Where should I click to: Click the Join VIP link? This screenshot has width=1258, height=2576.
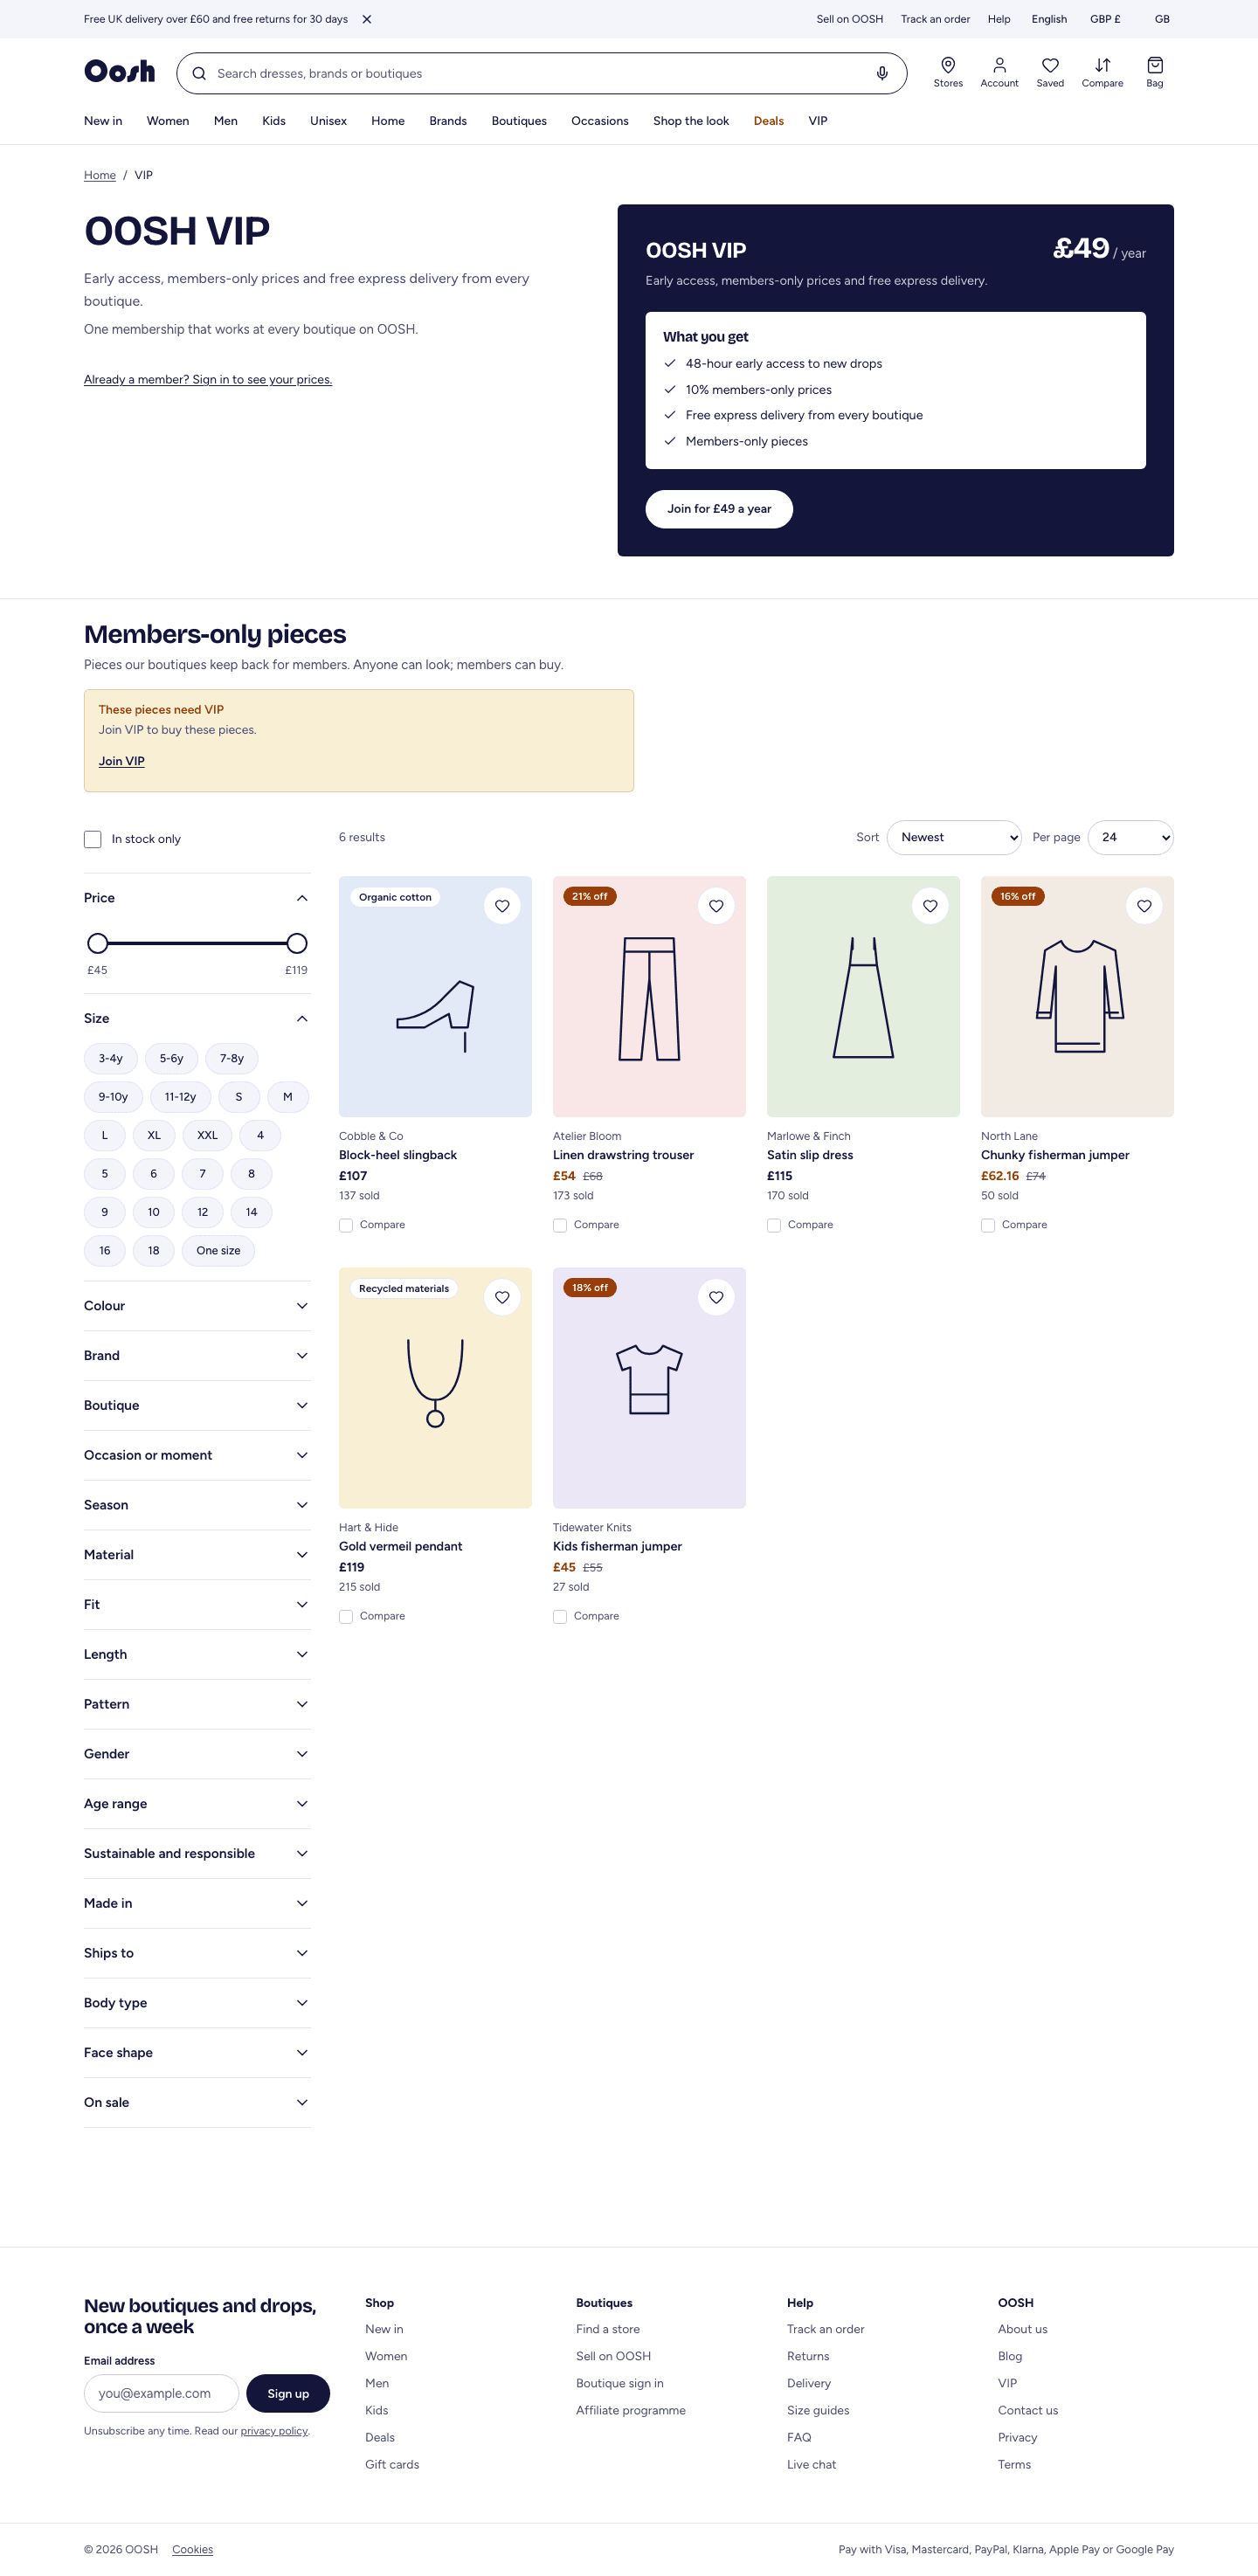(x=121, y=761)
